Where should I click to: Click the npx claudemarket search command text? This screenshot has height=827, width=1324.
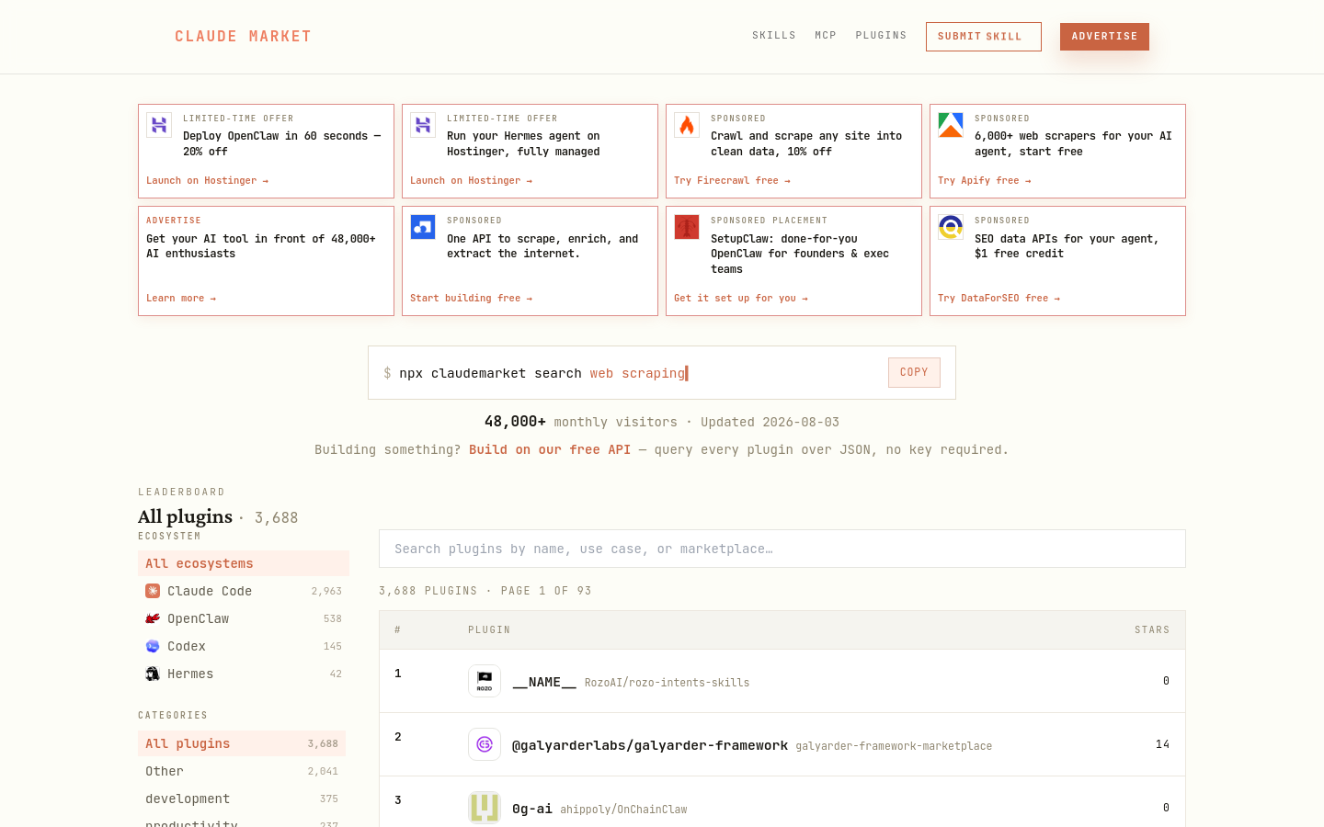(542, 373)
